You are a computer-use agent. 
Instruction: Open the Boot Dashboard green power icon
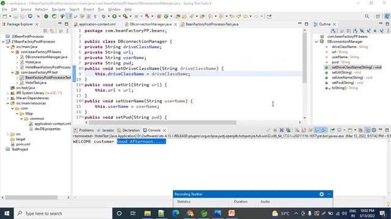pos(46,16)
